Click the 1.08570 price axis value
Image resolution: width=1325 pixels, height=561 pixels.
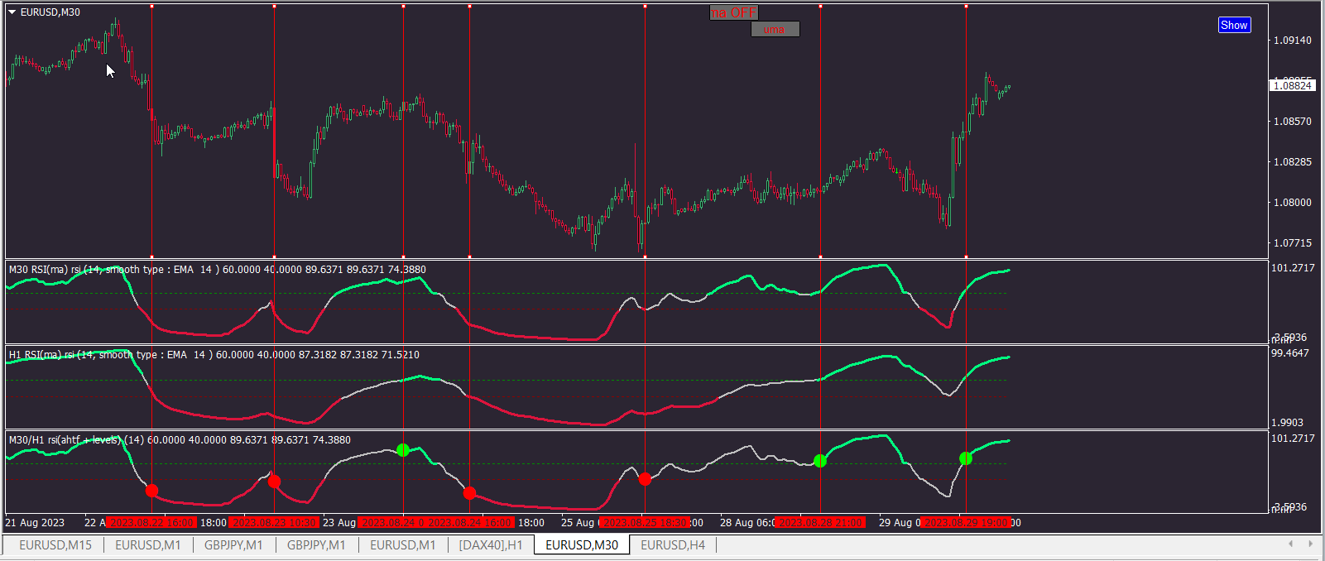pyautogui.click(x=1292, y=121)
